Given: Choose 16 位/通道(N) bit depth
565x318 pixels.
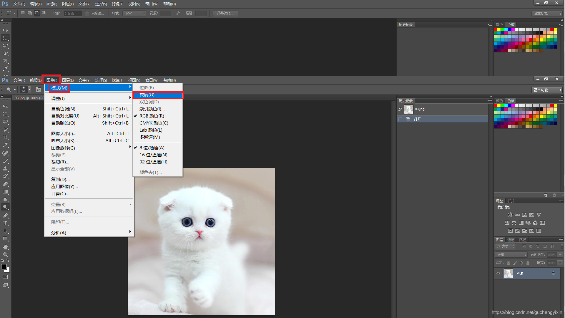Looking at the screenshot, I should coord(158,155).
